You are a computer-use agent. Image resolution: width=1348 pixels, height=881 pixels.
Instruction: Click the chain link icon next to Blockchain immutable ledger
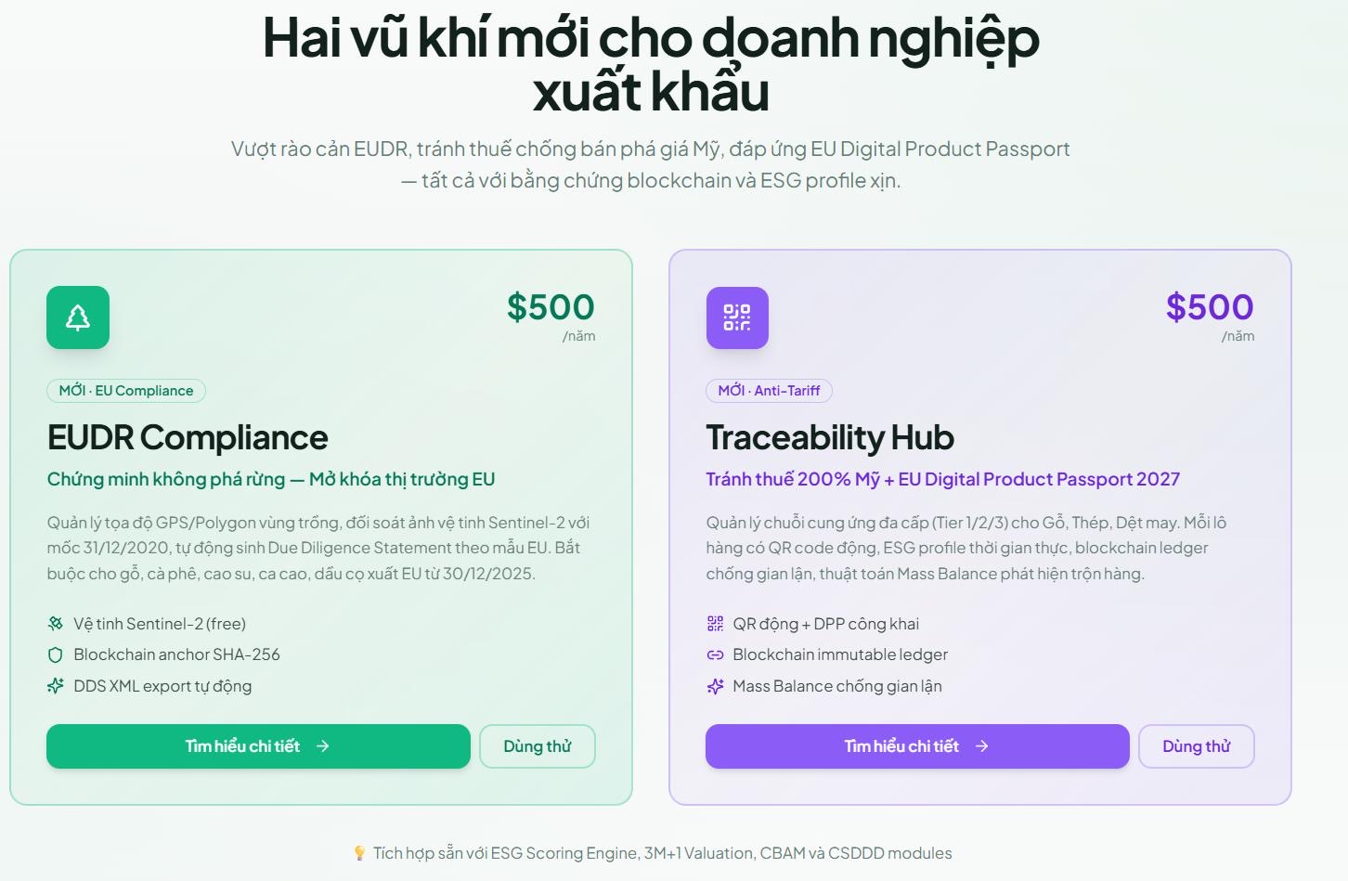(714, 654)
